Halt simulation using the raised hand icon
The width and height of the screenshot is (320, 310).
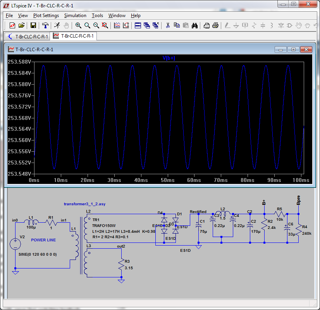66,26
